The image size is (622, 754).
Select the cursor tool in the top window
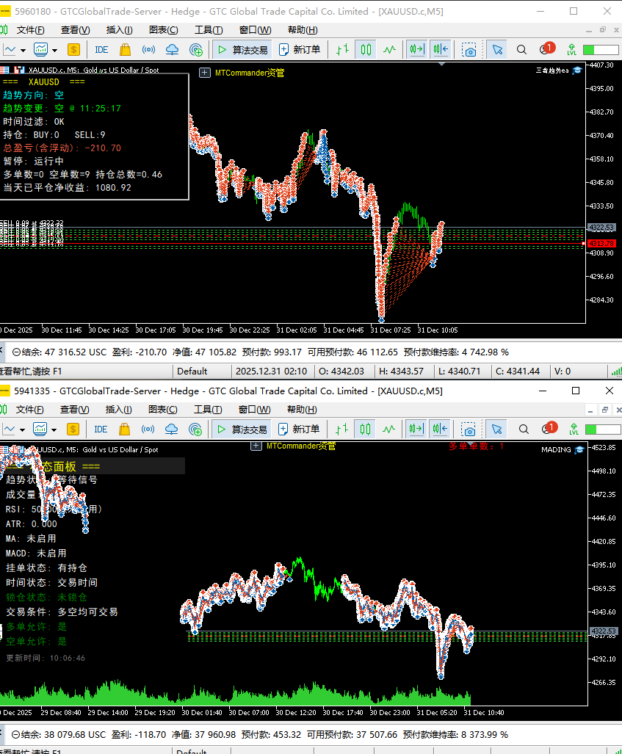(x=497, y=49)
